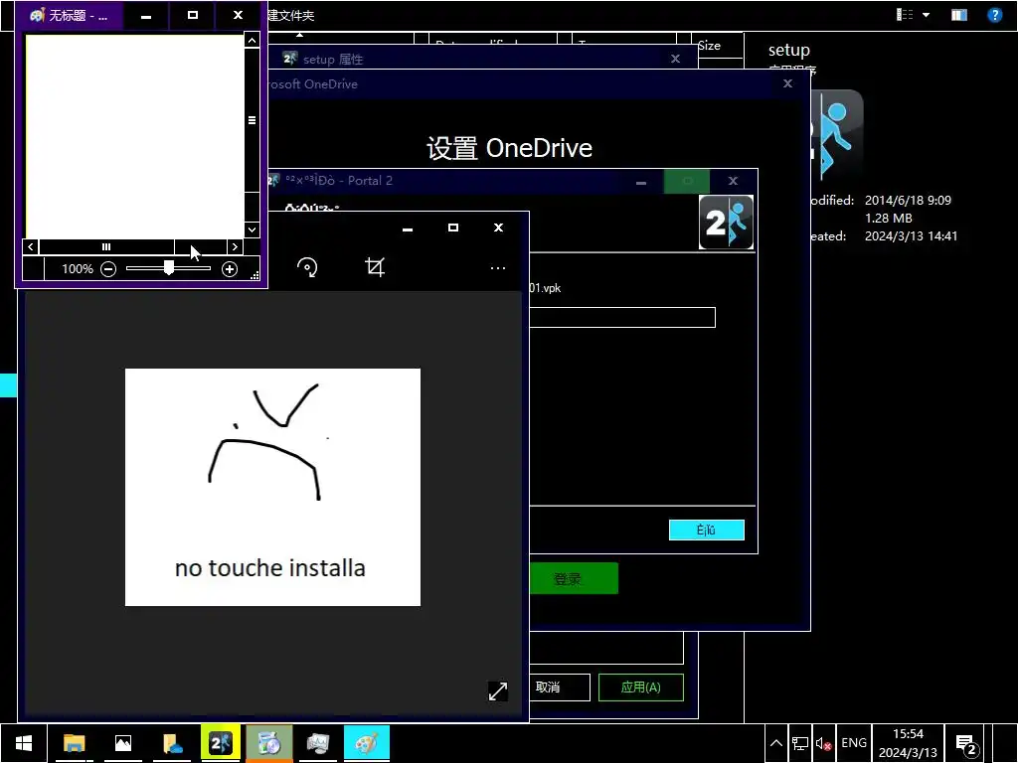Open the clock showing 15:54
The height and width of the screenshot is (763, 1018).
(908, 743)
